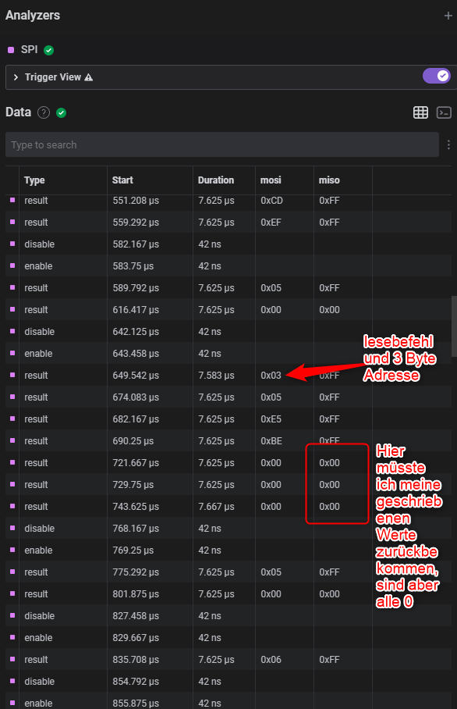
Task: Expand the Trigger View section
Action: pos(16,77)
